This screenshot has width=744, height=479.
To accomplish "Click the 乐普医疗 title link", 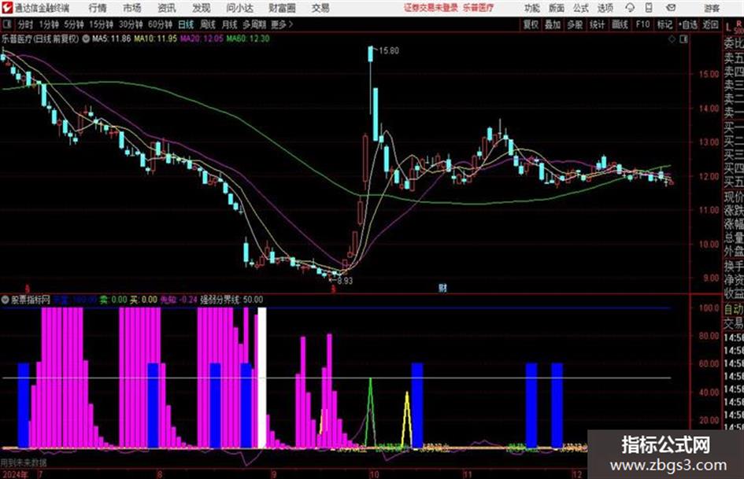I will [478, 8].
